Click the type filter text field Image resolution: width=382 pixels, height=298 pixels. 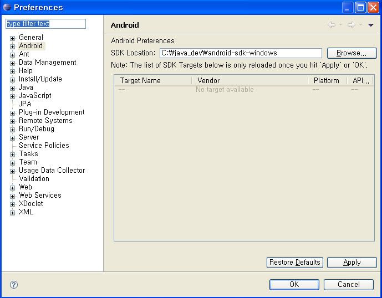tap(46, 24)
